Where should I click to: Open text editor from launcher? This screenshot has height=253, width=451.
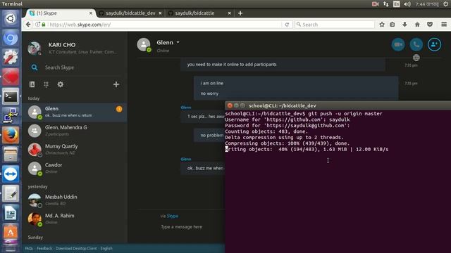pyautogui.click(x=11, y=193)
